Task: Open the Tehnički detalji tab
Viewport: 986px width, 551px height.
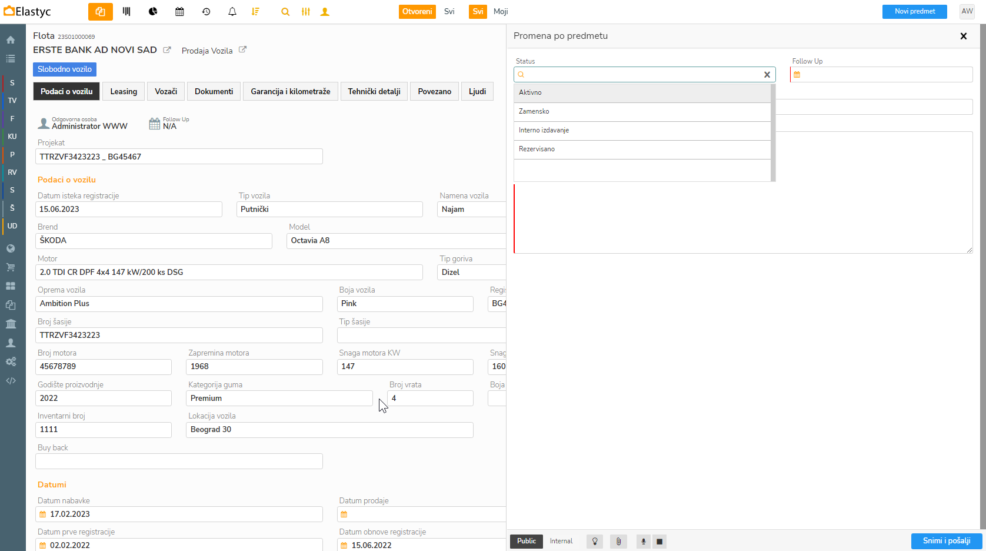Action: [374, 91]
